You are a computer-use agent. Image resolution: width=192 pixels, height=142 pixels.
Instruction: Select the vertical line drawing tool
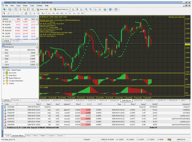[14, 13]
